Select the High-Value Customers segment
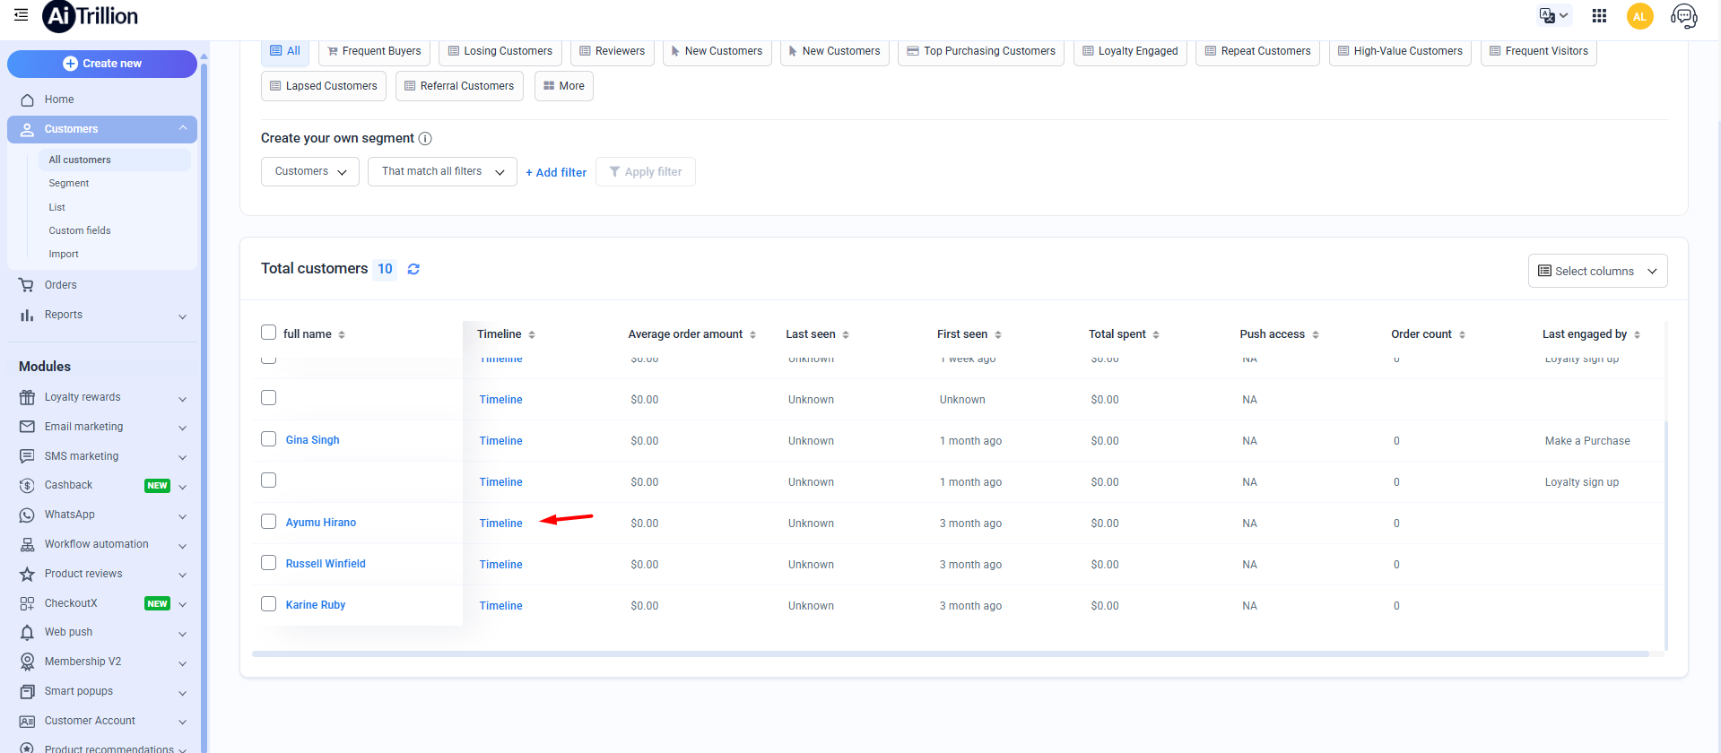Viewport: 1721px width, 753px height. (1400, 51)
